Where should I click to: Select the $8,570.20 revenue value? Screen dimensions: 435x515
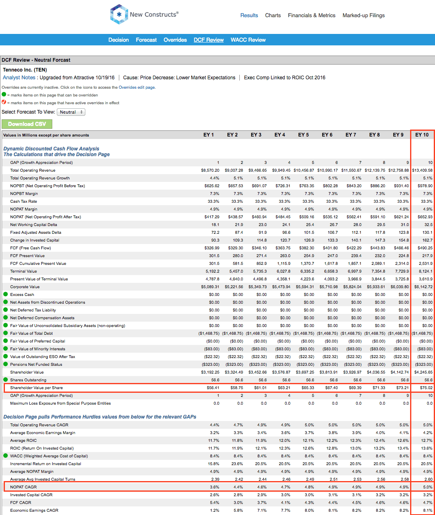210,170
